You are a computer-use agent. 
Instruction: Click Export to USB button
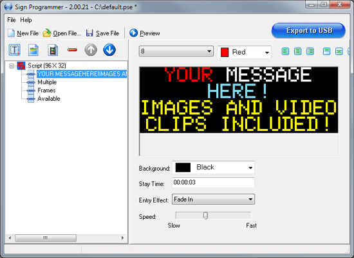coord(308,30)
